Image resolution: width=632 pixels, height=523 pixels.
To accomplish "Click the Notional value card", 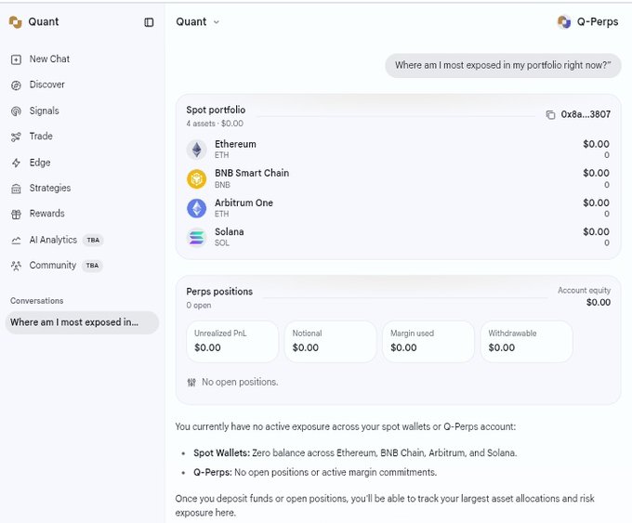I will point(330,341).
